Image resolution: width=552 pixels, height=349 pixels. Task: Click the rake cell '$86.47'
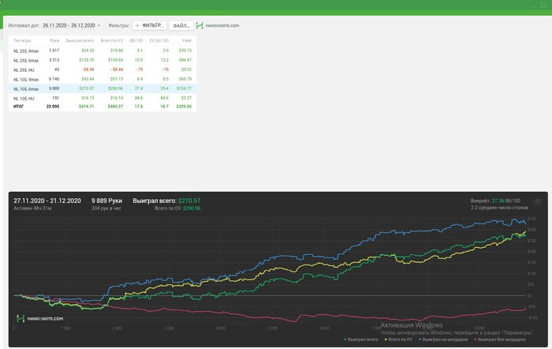185,60
